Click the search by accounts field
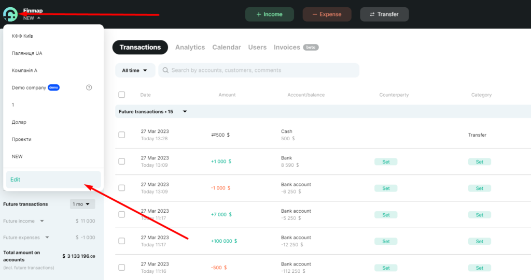Screen dimensions: 531x280 click(x=259, y=70)
